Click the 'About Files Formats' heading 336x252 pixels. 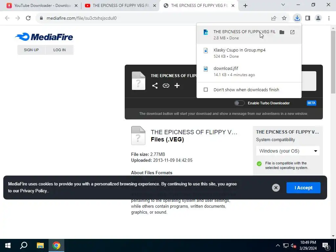152,173
